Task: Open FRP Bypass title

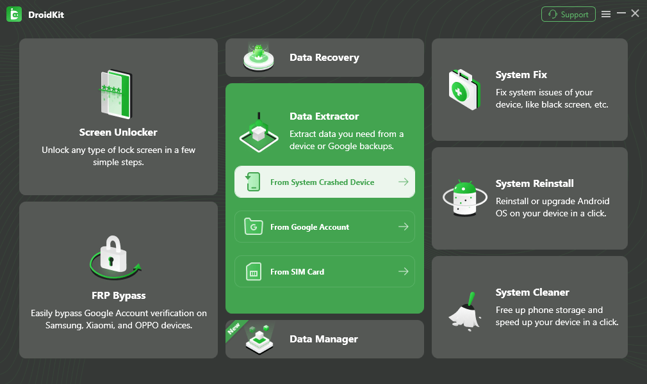Action: [x=119, y=296]
